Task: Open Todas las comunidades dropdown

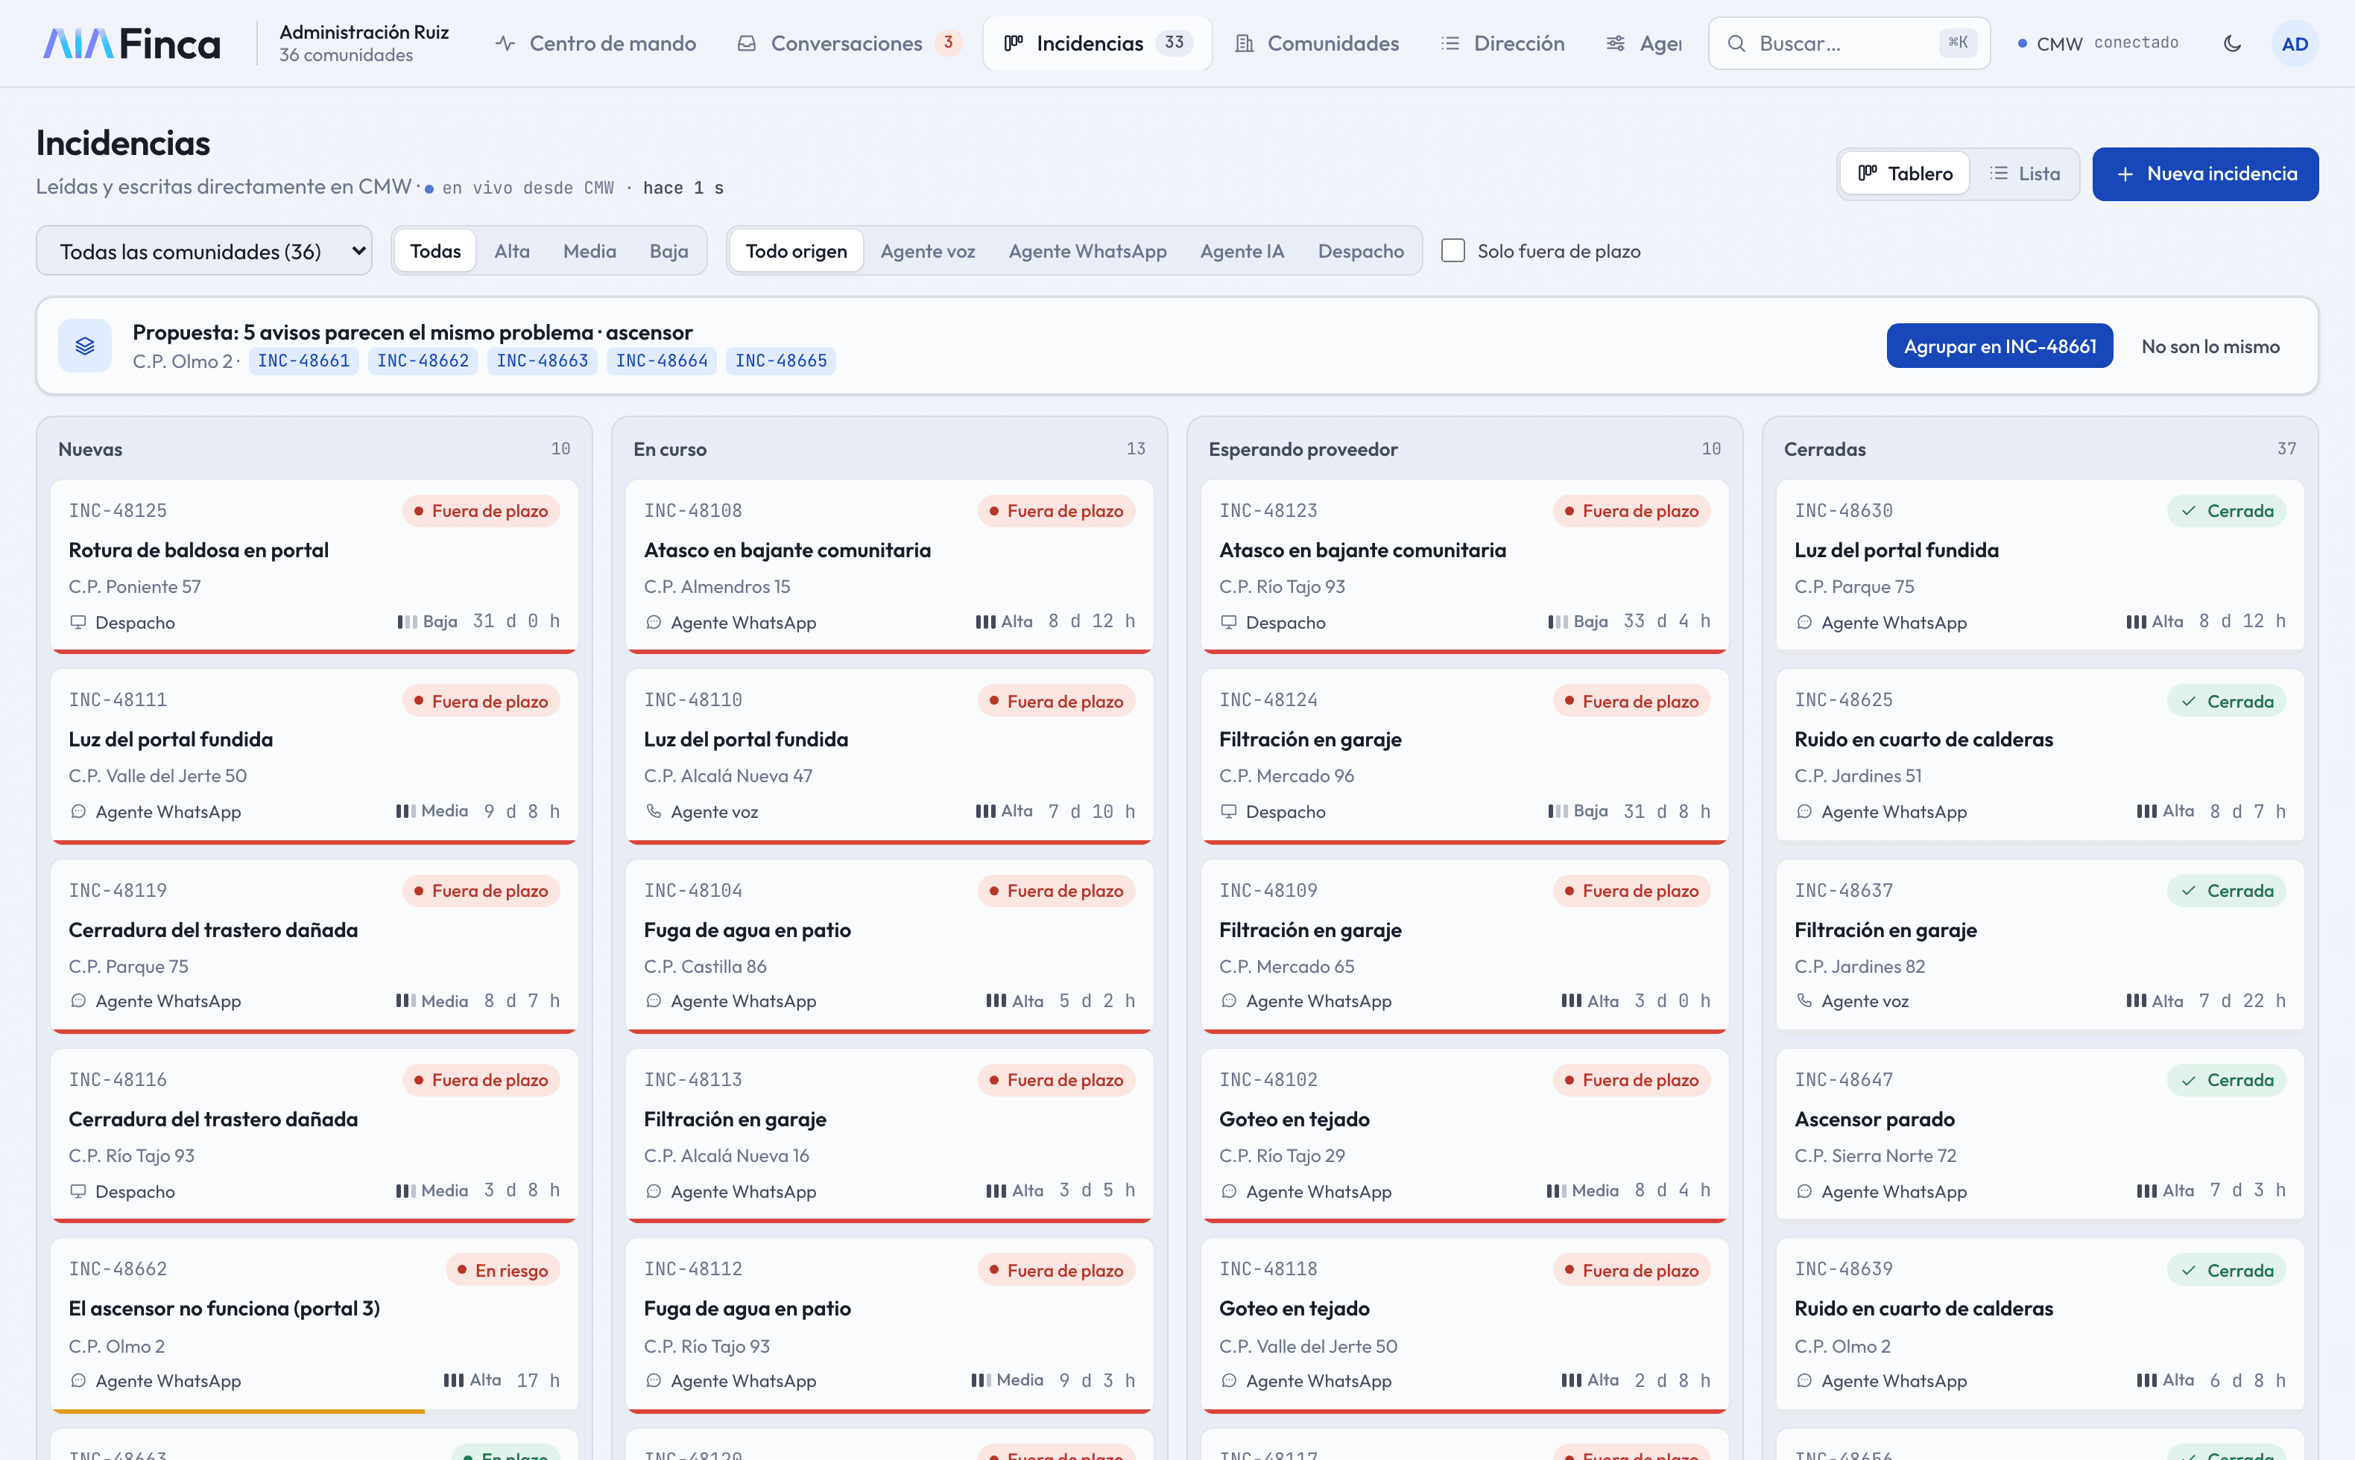Action: click(x=203, y=251)
